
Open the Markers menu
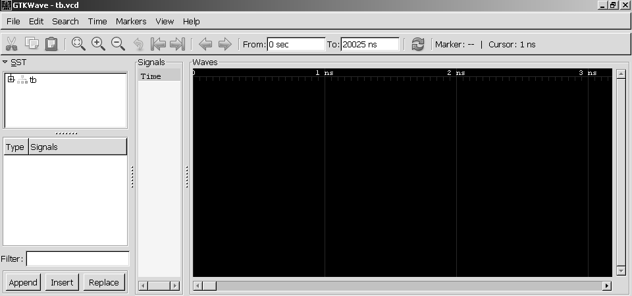[131, 21]
